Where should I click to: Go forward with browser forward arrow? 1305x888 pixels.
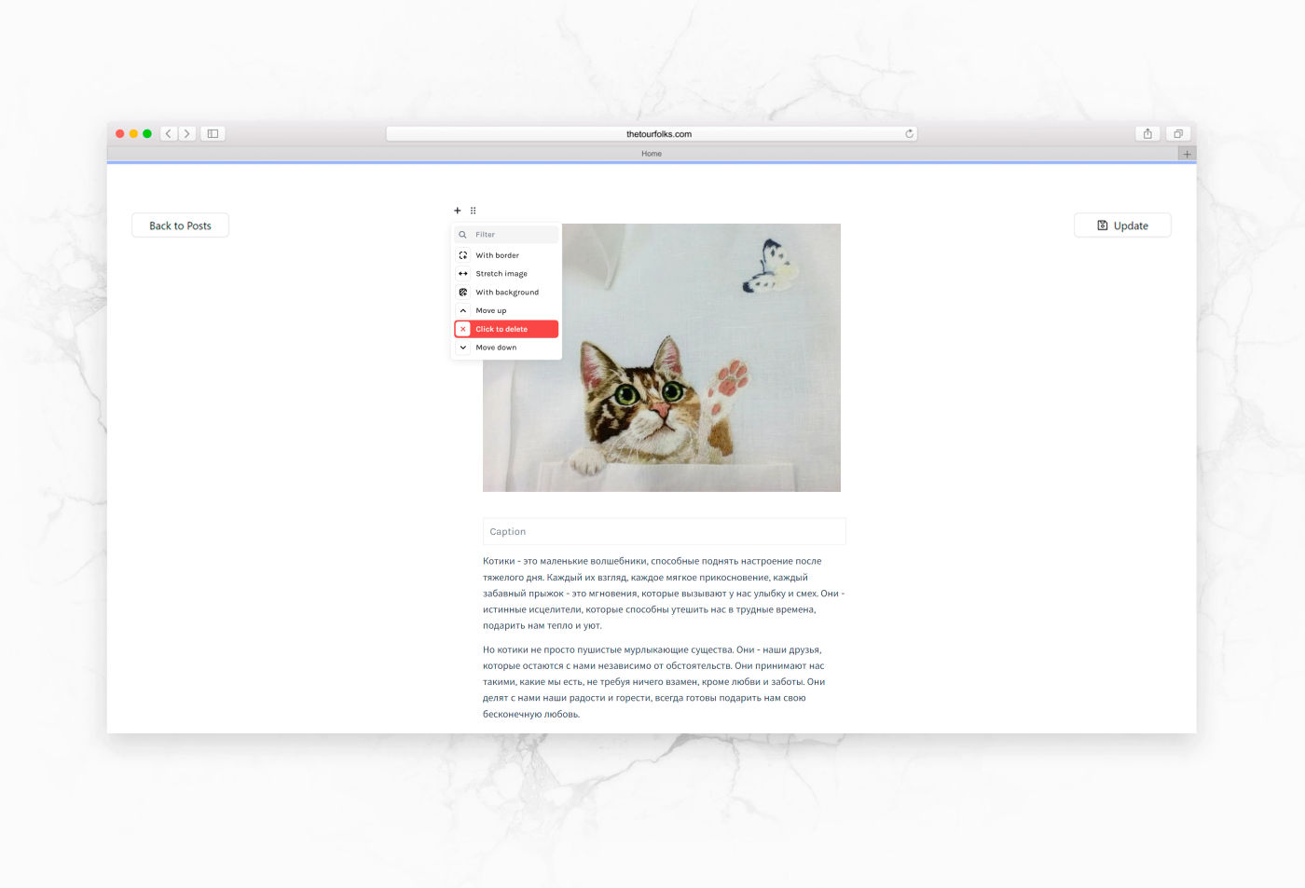(186, 134)
